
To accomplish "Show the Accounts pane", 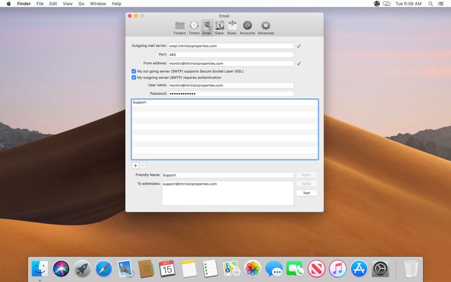I will [x=247, y=28].
